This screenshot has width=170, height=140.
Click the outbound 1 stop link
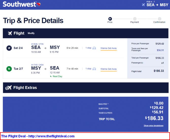[x=88, y=48]
